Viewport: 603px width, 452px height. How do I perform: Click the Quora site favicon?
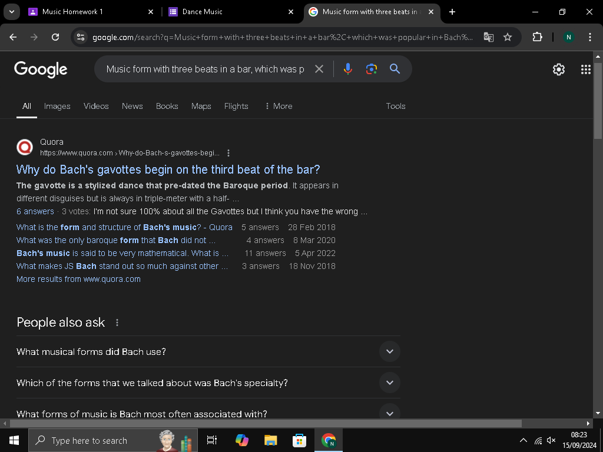pos(25,147)
